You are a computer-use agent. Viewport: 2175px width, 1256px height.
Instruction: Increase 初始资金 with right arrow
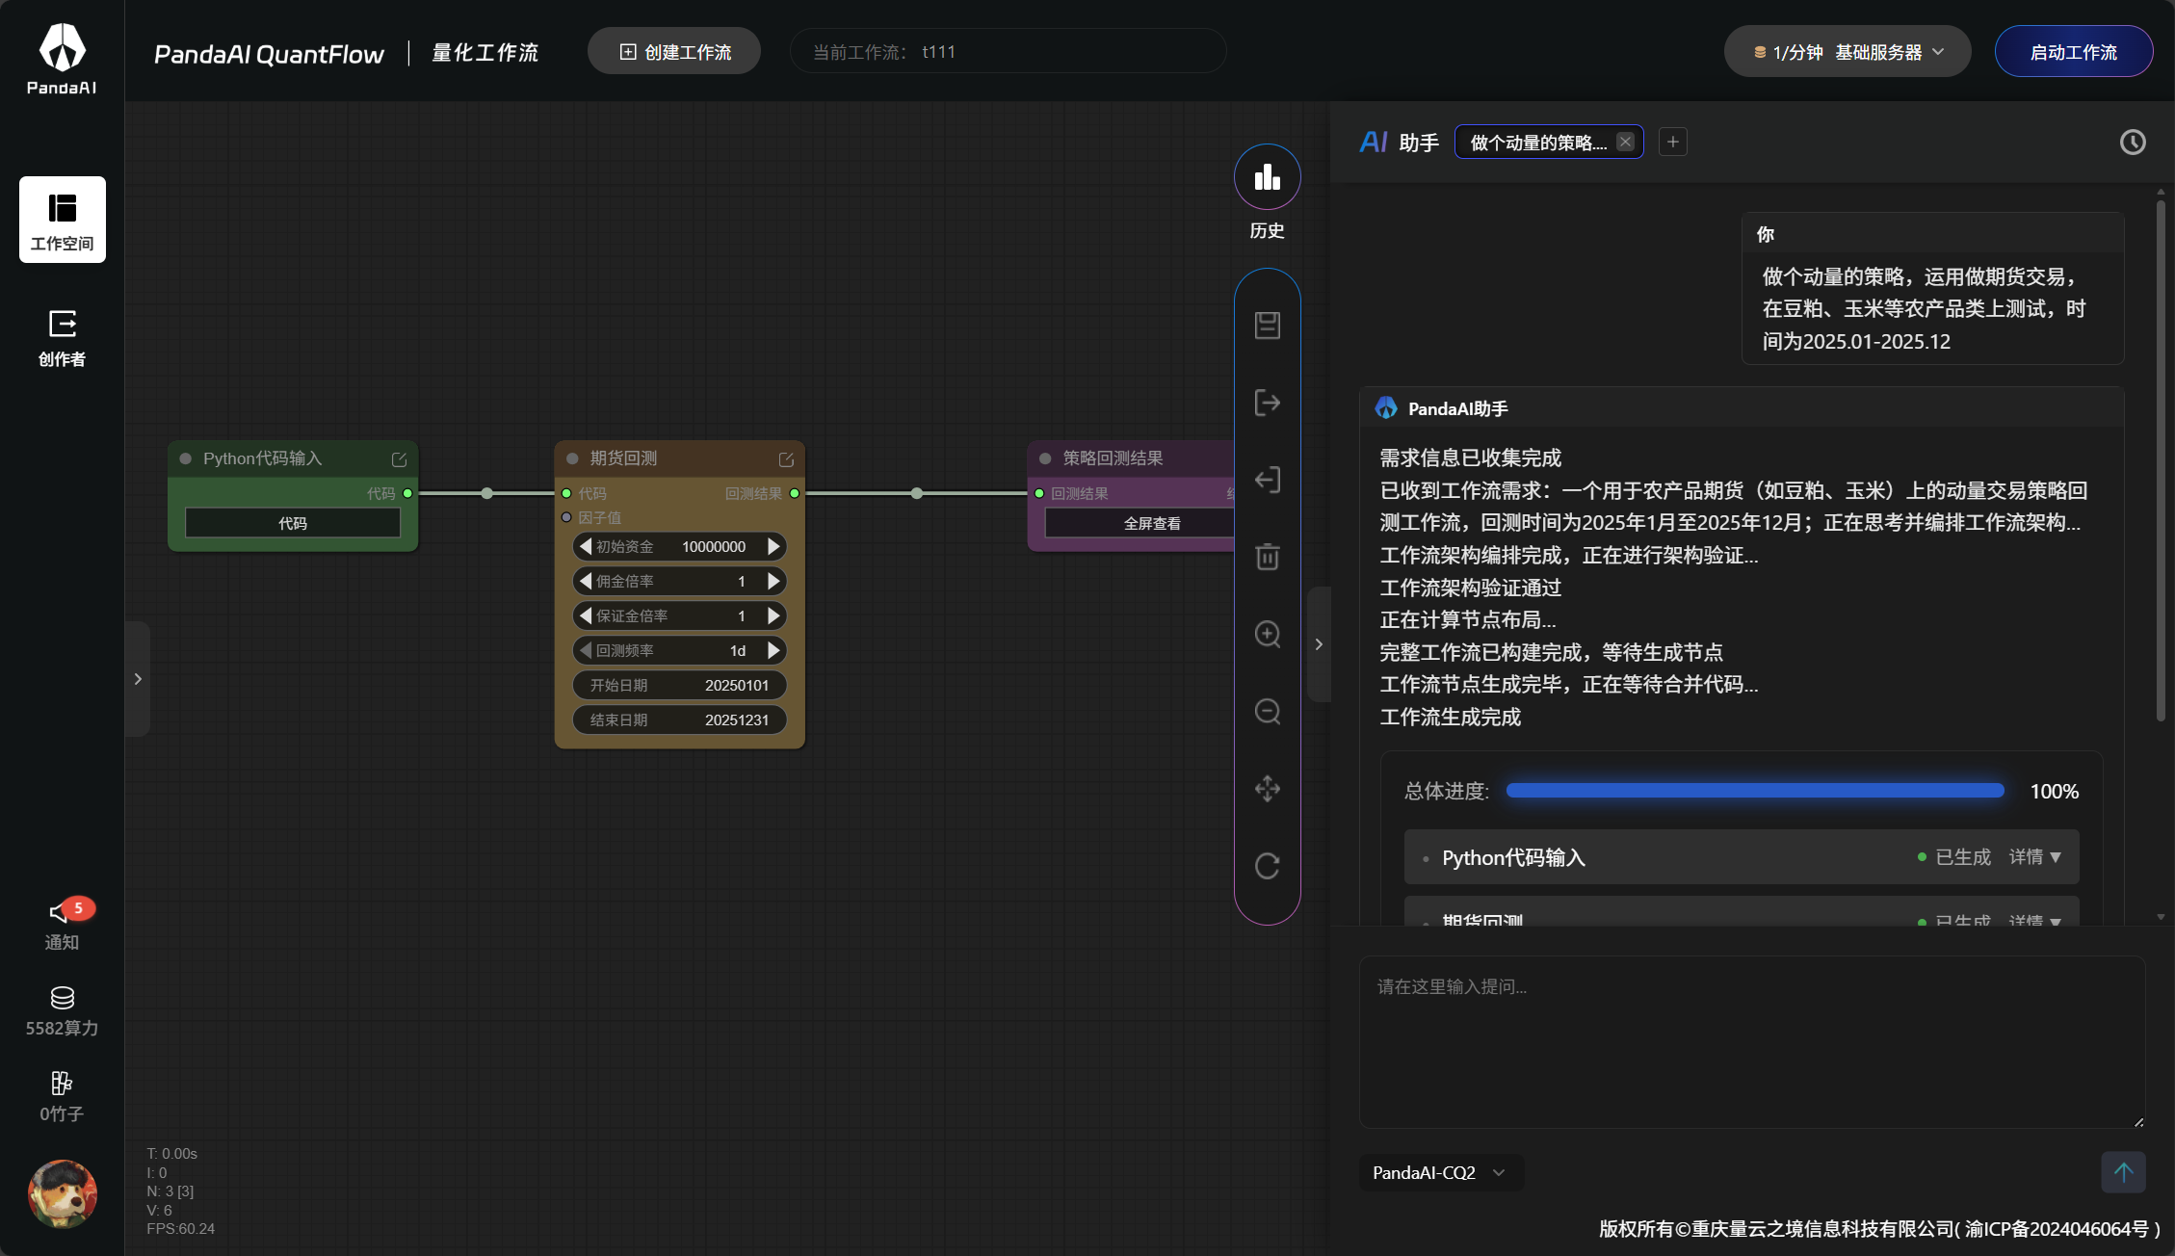773,546
